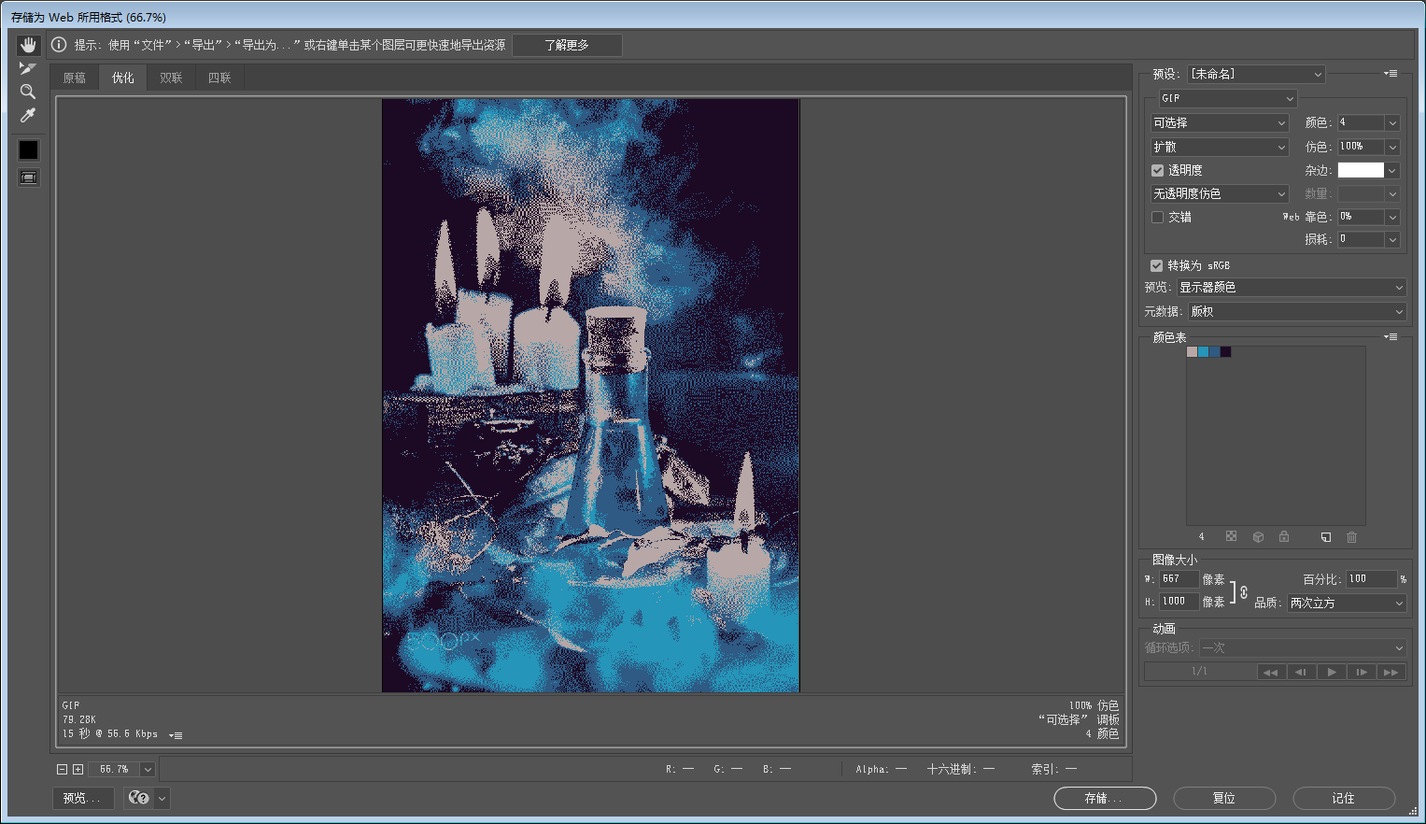Uncheck the 透明度 checkbox
The width and height of the screenshot is (1426, 824).
[x=1158, y=171]
